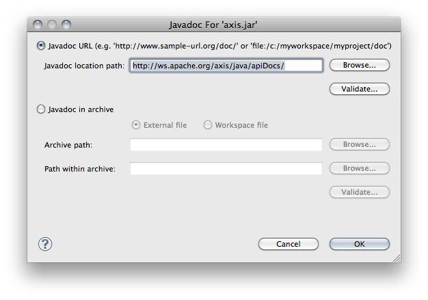Browse for the Javadoc location path
The height and width of the screenshot is (300, 428).
click(x=360, y=65)
